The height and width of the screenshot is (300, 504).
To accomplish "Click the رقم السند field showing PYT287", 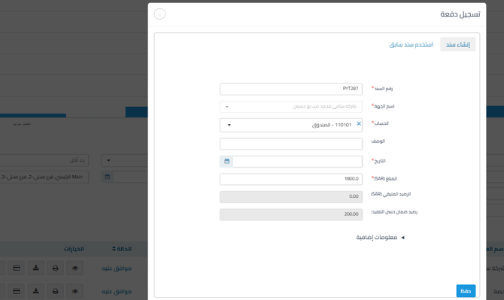I will [x=291, y=89].
